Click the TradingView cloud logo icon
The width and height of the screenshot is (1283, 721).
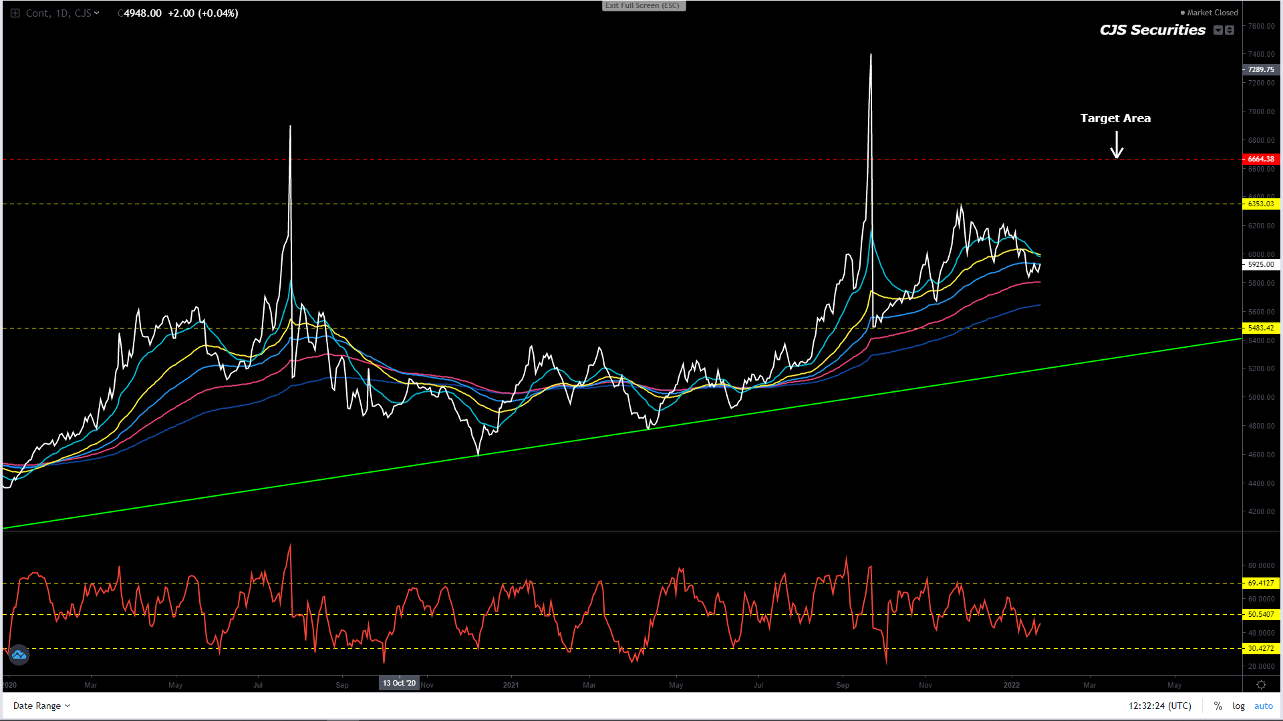point(19,655)
